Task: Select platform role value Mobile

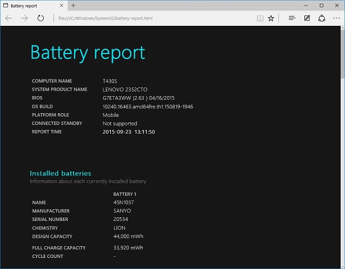Action: tap(111, 115)
